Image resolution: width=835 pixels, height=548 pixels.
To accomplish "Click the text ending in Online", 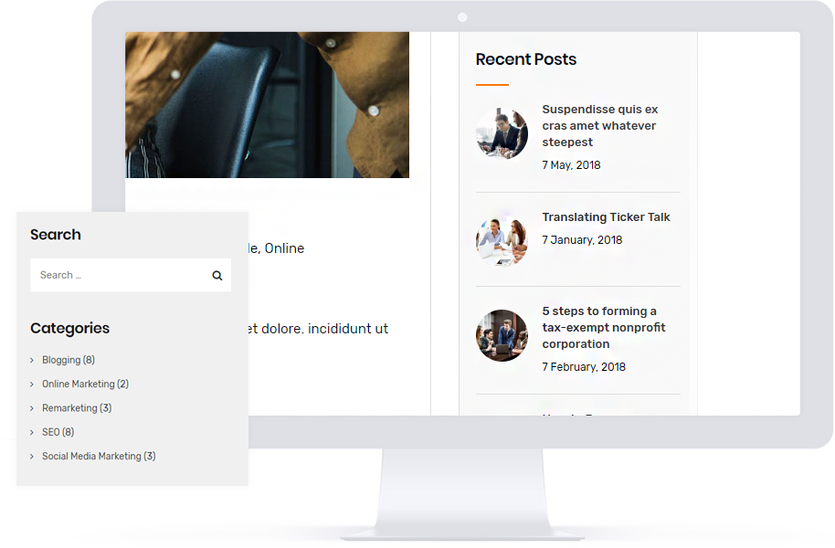I will tap(277, 248).
